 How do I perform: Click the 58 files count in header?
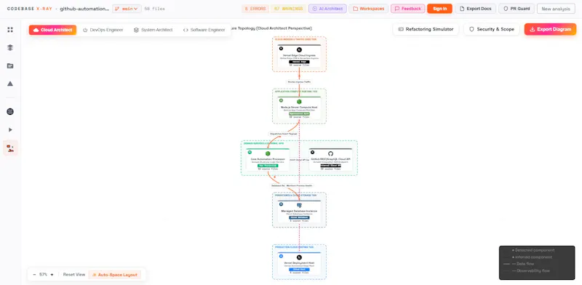click(154, 9)
